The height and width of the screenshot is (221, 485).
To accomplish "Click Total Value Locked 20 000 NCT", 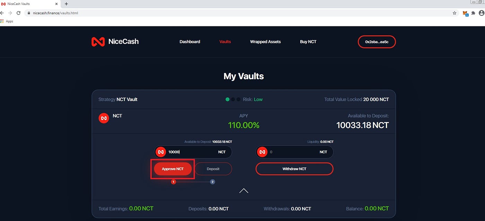I will tap(356, 99).
